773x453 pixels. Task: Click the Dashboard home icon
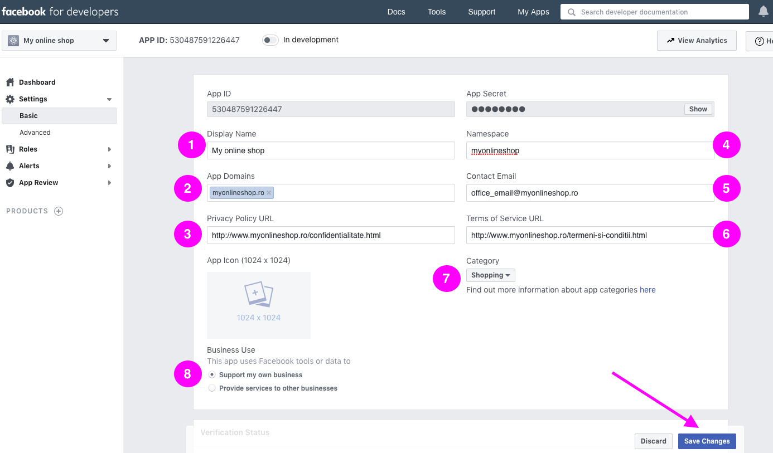coord(9,82)
